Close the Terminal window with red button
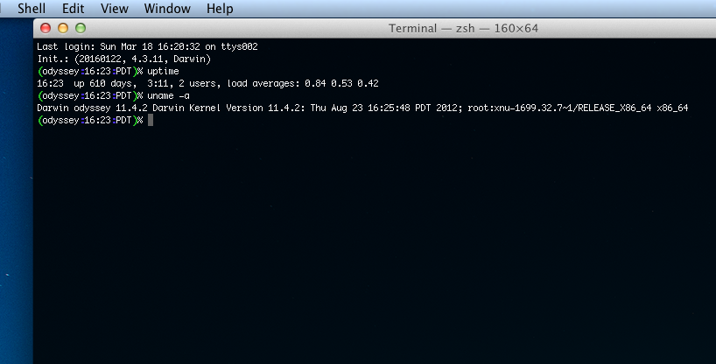 [x=46, y=28]
